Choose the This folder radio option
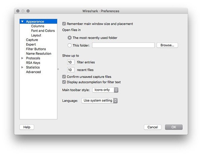 (70, 45)
